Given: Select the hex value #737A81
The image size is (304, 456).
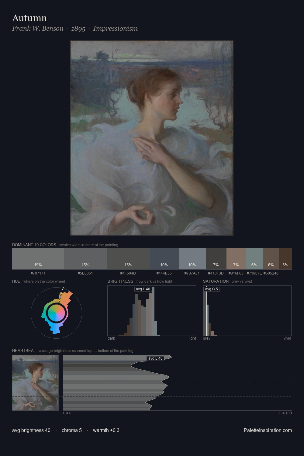Looking at the screenshot, I should (x=192, y=273).
